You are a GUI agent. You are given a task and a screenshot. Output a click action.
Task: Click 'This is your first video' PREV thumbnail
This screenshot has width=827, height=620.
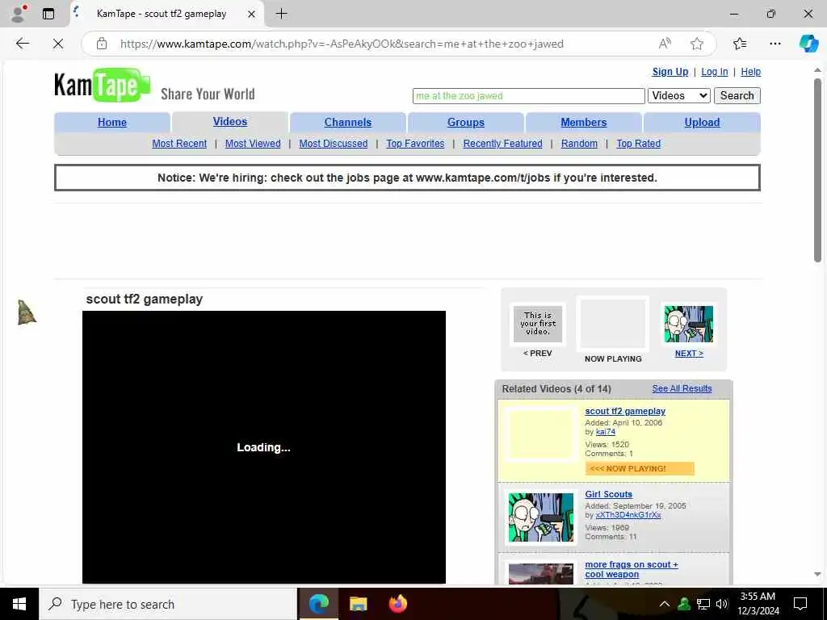tap(537, 325)
